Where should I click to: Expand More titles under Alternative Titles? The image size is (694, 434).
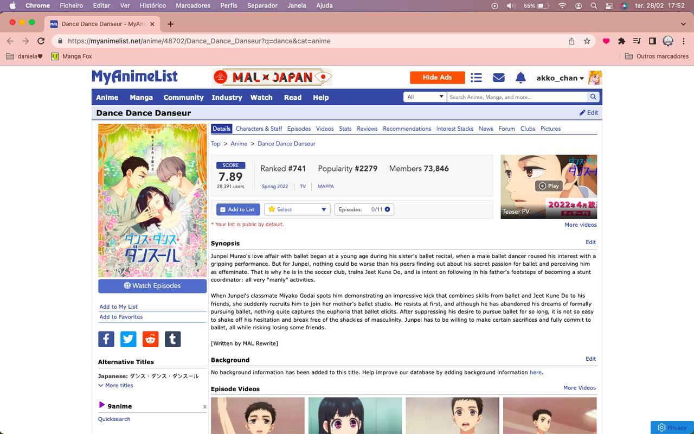pos(115,385)
